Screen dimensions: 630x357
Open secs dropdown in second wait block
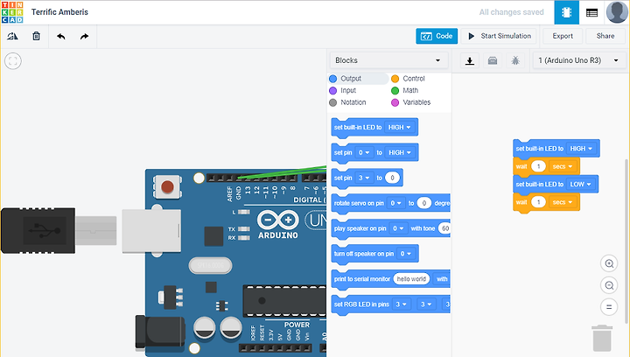tap(563, 202)
